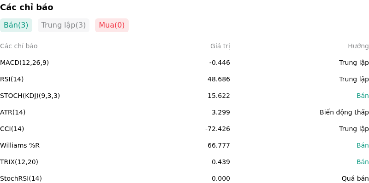
Task: Select the Mua(0) filter chip
Action: click(x=112, y=25)
